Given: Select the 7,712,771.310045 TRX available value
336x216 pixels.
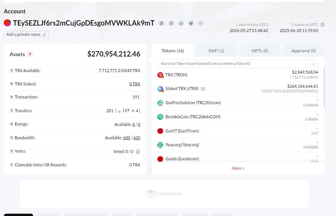Looking at the screenshot, I should point(119,71).
